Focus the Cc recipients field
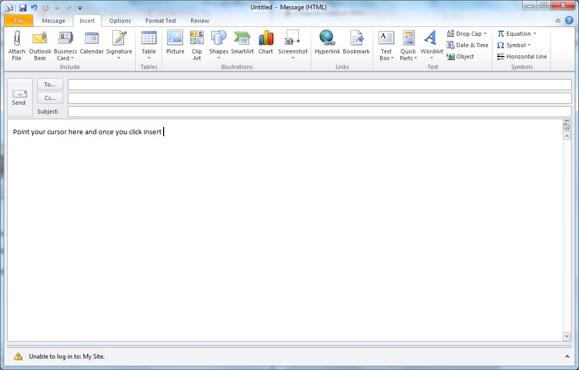The width and height of the screenshot is (579, 370). pos(320,98)
